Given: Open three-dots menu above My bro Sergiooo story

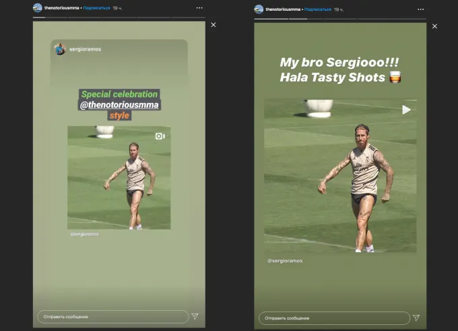Looking at the screenshot, I should (420, 9).
